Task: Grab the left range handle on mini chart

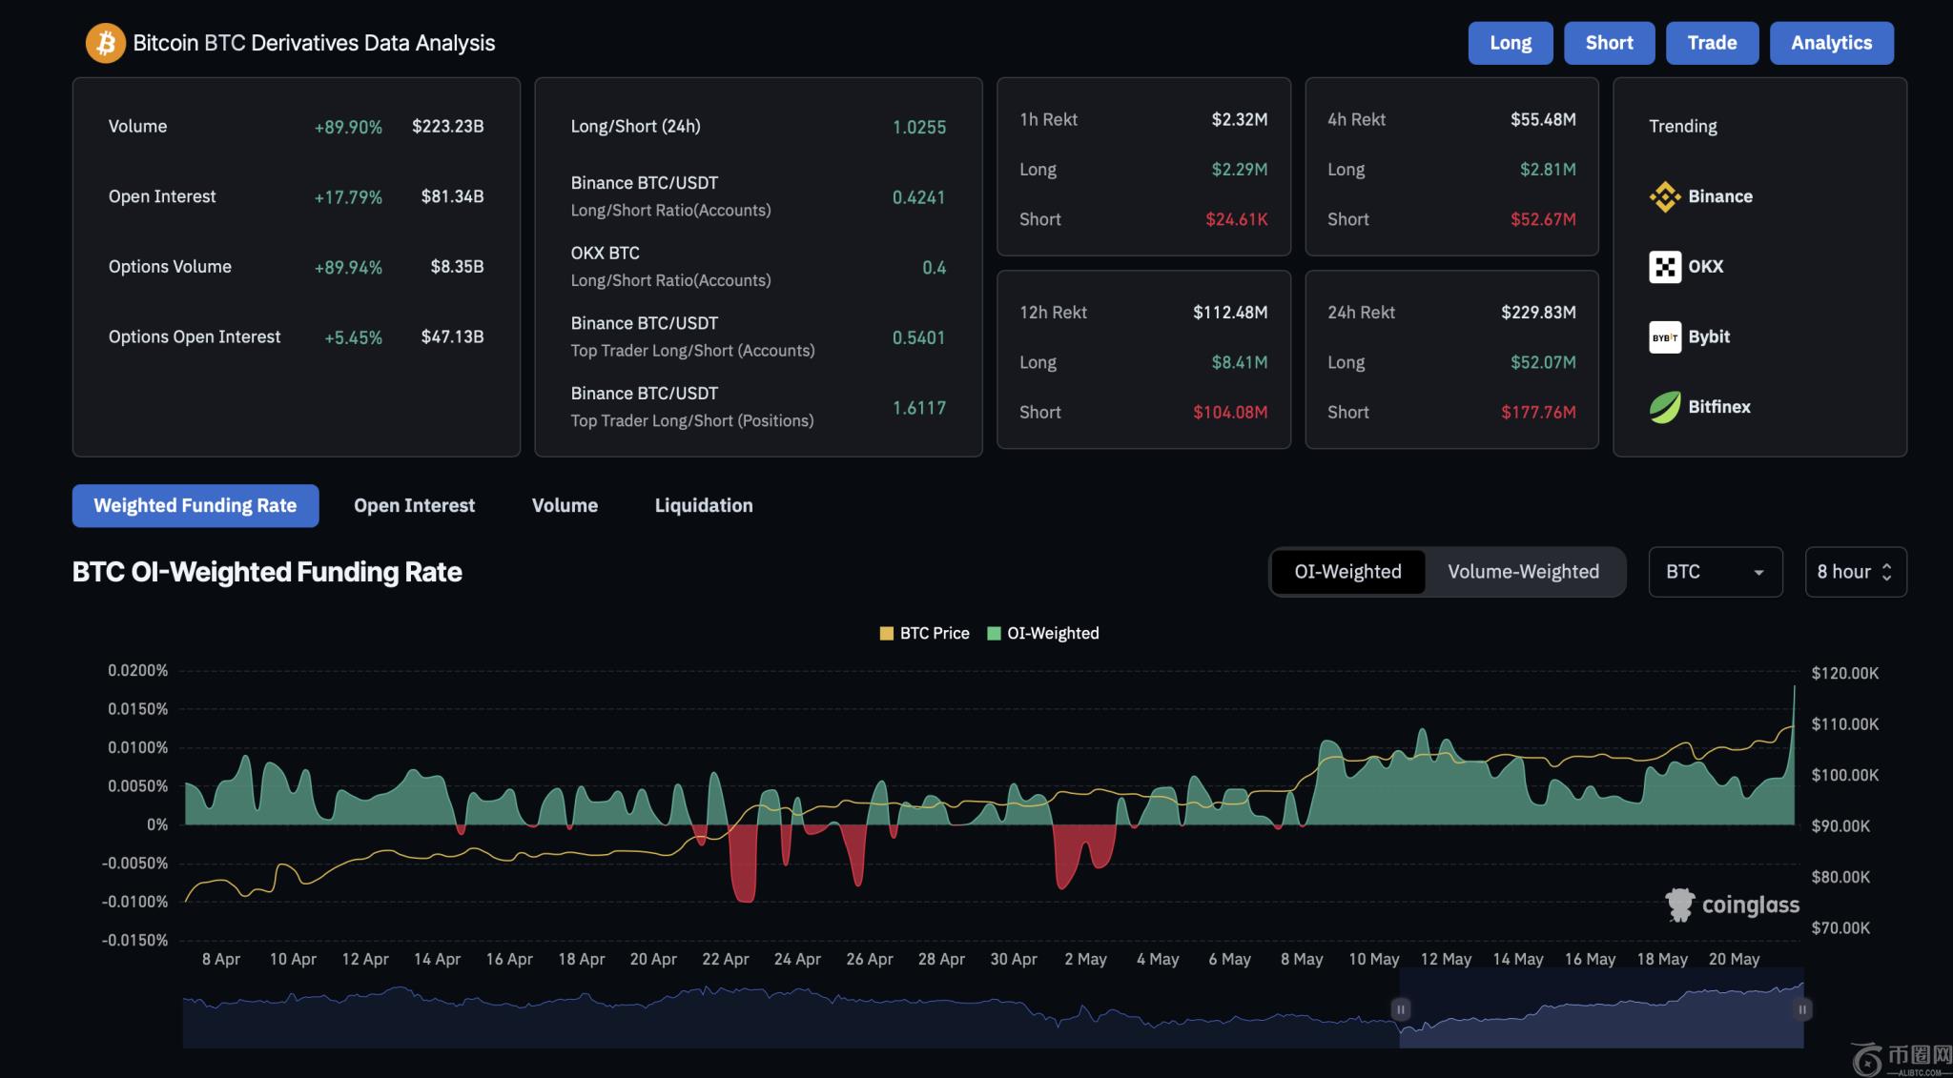Action: tap(1400, 1008)
